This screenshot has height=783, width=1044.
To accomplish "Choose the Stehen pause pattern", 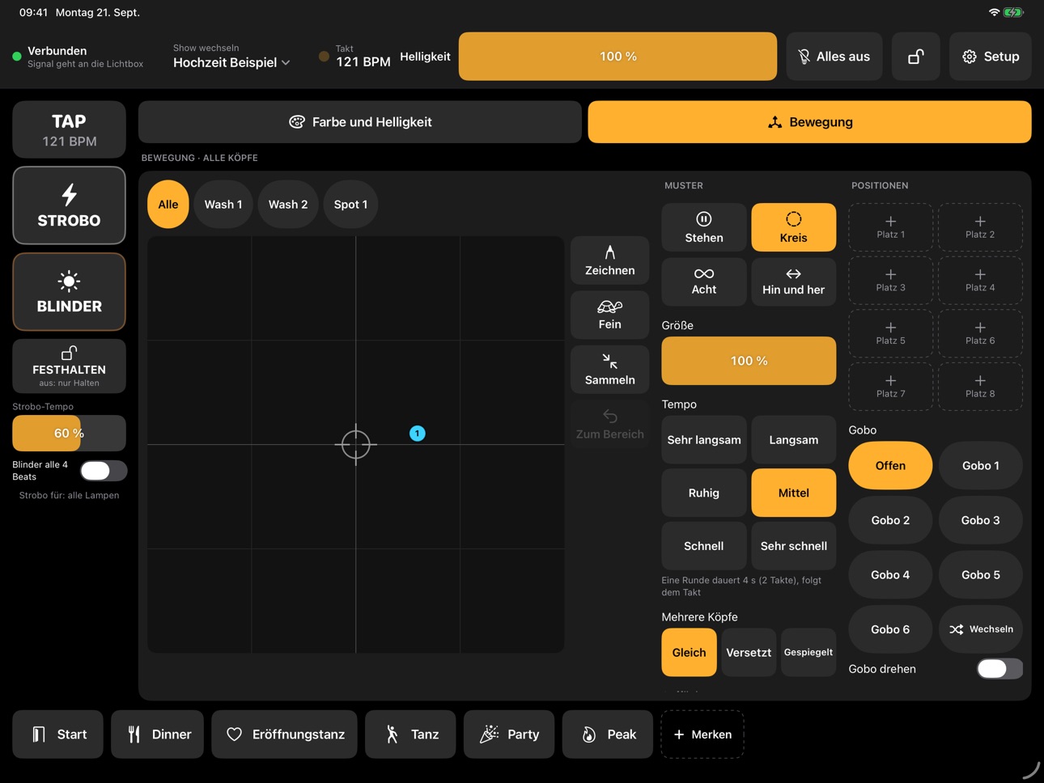I will pyautogui.click(x=704, y=227).
